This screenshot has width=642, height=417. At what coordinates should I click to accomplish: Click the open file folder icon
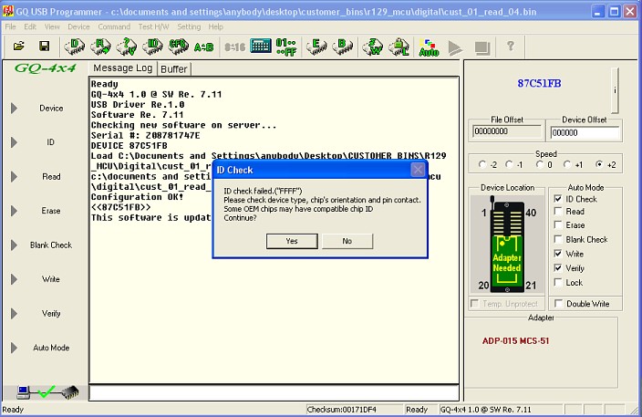[x=18, y=46]
